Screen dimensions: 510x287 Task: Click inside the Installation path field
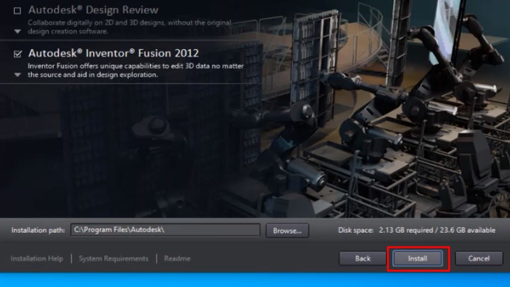pyautogui.click(x=164, y=230)
